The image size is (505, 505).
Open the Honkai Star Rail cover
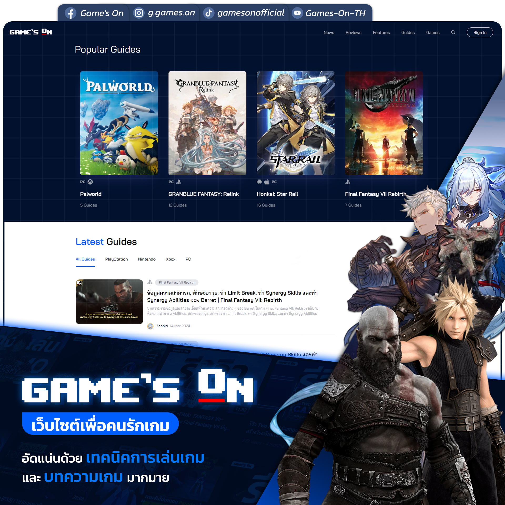pyautogui.click(x=296, y=123)
